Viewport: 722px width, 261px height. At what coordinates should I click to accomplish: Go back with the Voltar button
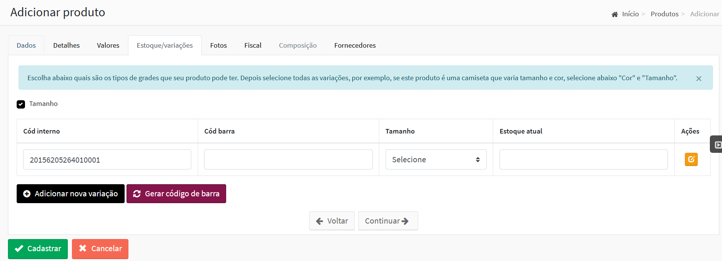pos(332,221)
